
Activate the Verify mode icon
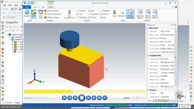(x=33, y=13)
